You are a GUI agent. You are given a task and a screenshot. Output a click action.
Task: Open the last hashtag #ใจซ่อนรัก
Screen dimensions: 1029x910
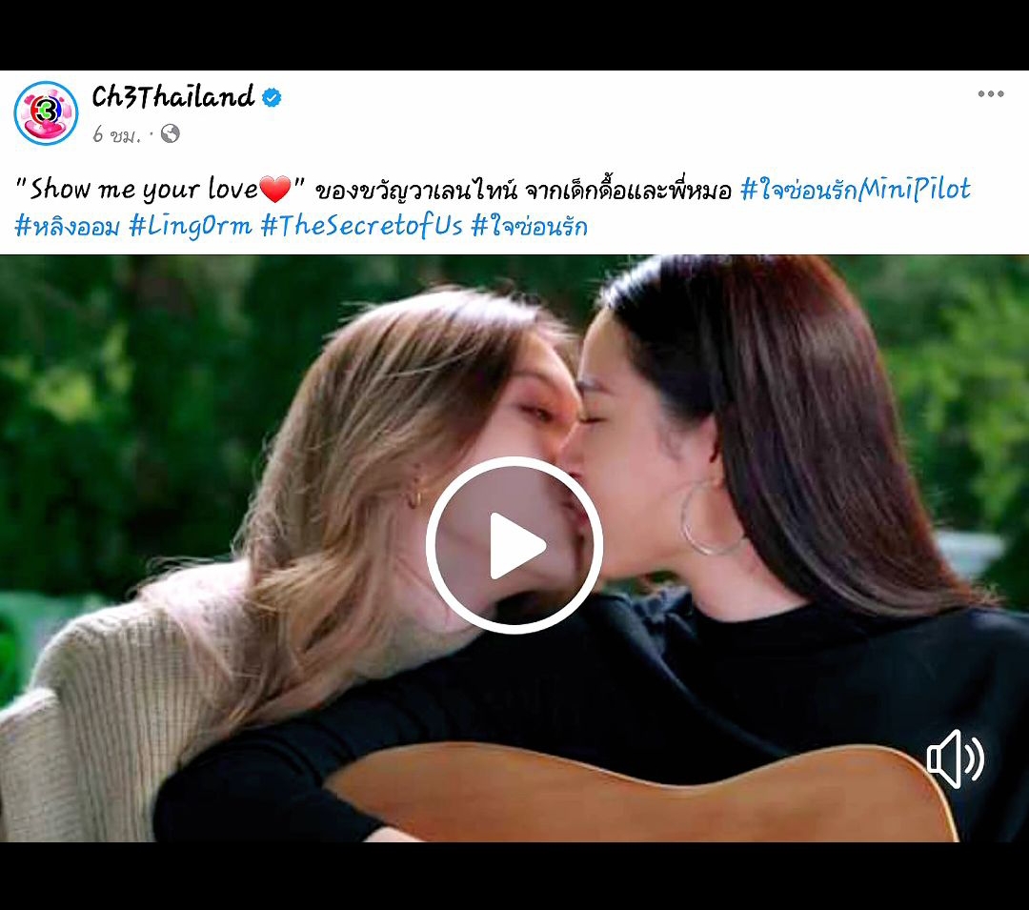click(x=529, y=227)
